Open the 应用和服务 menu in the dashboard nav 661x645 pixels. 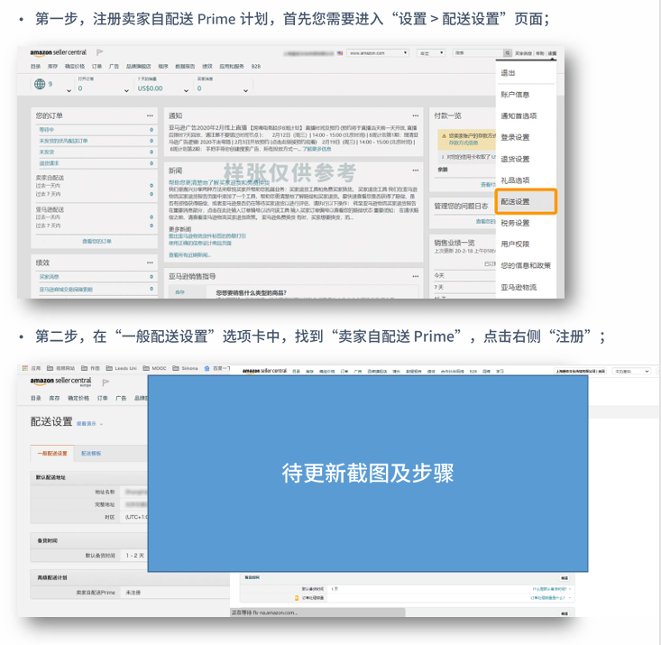click(232, 66)
